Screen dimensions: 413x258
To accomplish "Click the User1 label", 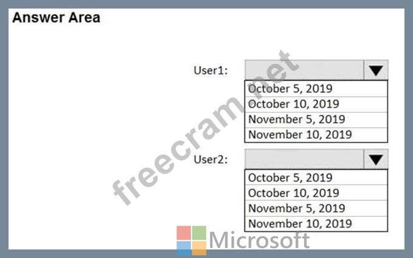I will [x=210, y=71].
